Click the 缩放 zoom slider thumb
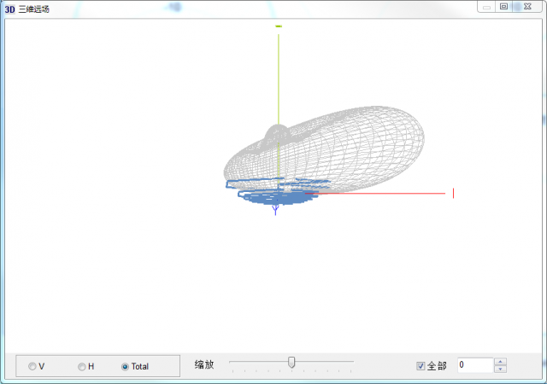Viewport: 547px width, 384px height. click(x=291, y=363)
